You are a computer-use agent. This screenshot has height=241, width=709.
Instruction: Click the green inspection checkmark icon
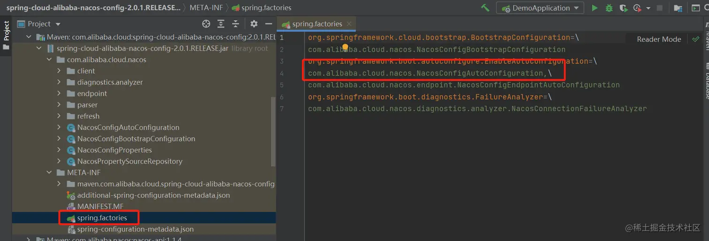(696, 39)
